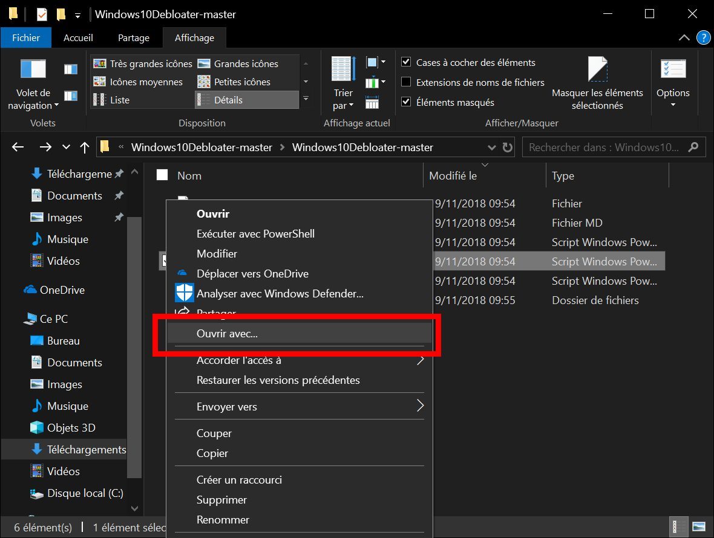The image size is (714, 538).
Task: Toggle the select all checkbox beside Nom
Action: [162, 175]
